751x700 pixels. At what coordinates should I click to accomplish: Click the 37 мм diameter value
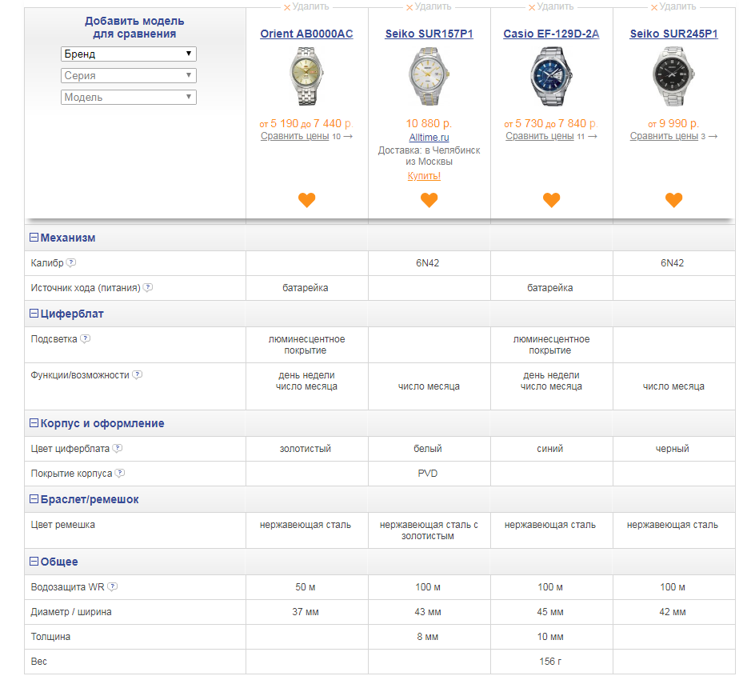pyautogui.click(x=306, y=612)
